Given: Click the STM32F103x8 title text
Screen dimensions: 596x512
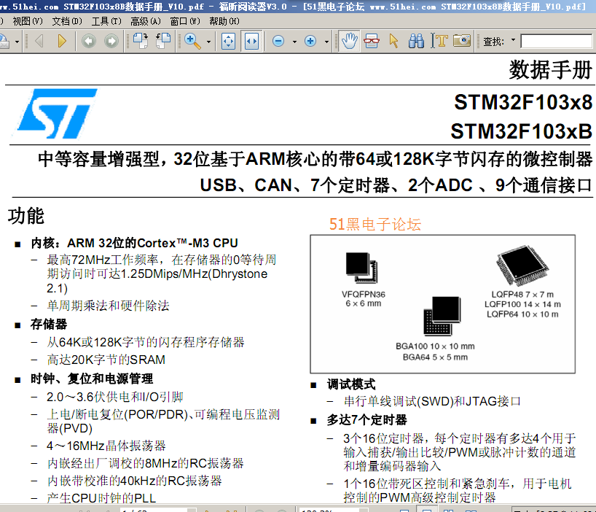Looking at the screenshot, I should 523,102.
